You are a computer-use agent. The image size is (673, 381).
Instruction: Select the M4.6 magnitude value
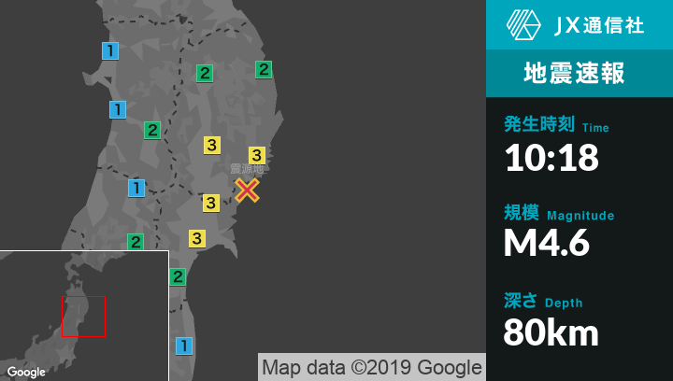[547, 244]
